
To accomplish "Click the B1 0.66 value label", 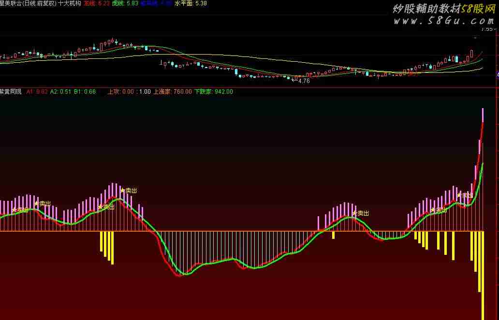I will click(85, 91).
